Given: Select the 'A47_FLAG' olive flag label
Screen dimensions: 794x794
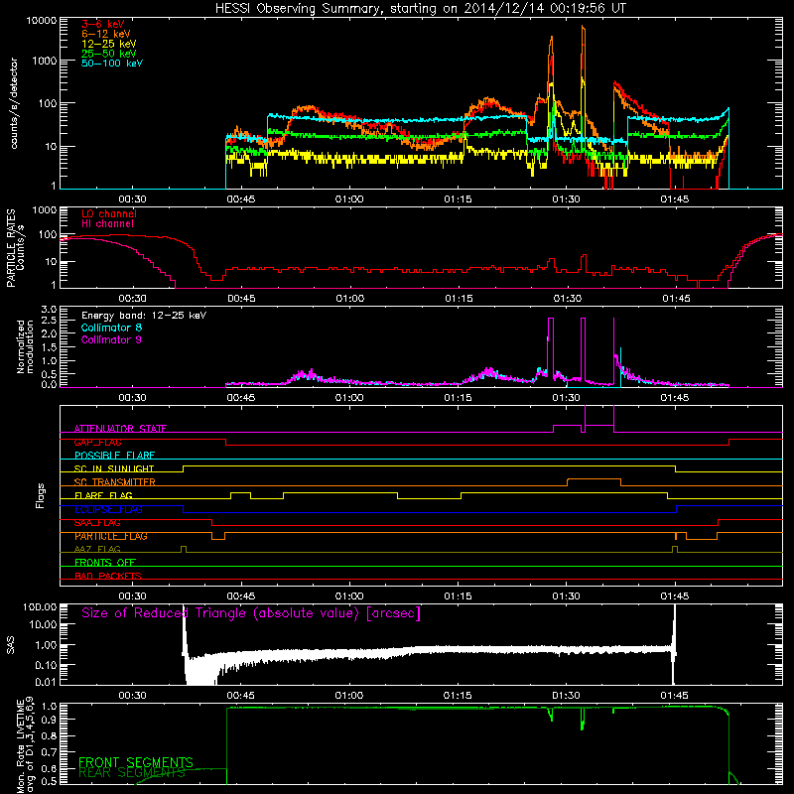Looking at the screenshot, I should click(x=97, y=550).
